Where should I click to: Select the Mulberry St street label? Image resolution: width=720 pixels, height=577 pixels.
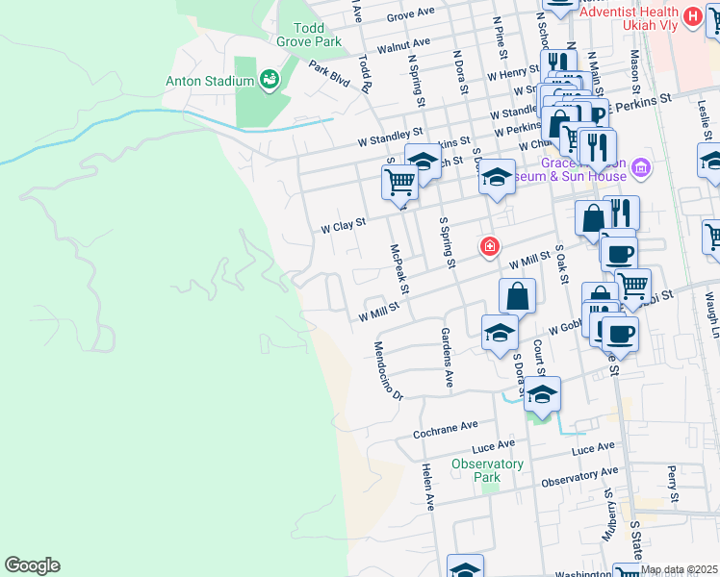609,515
